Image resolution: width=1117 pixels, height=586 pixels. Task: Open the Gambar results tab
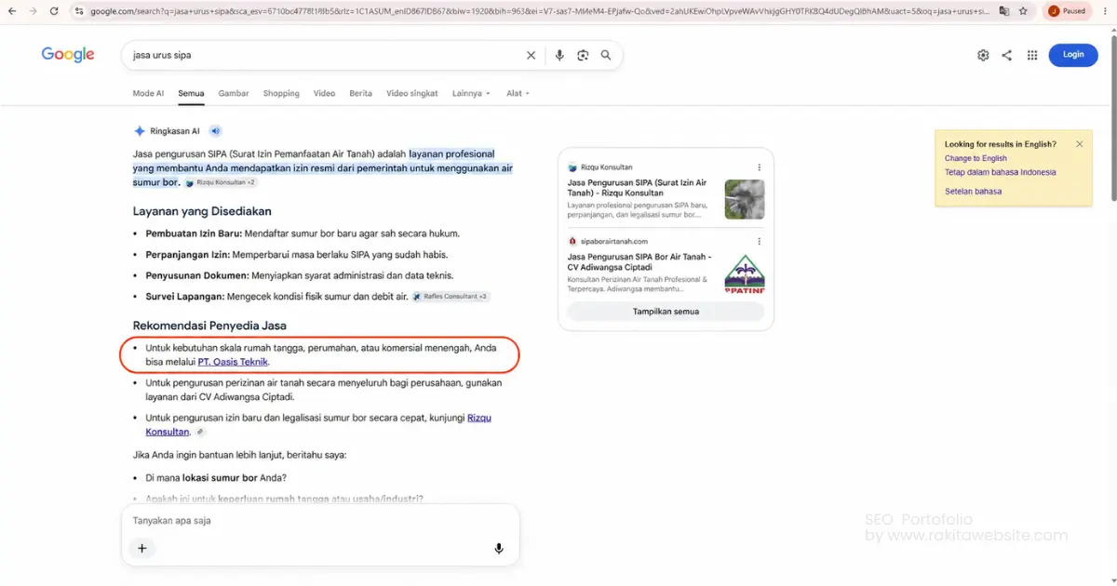click(234, 93)
